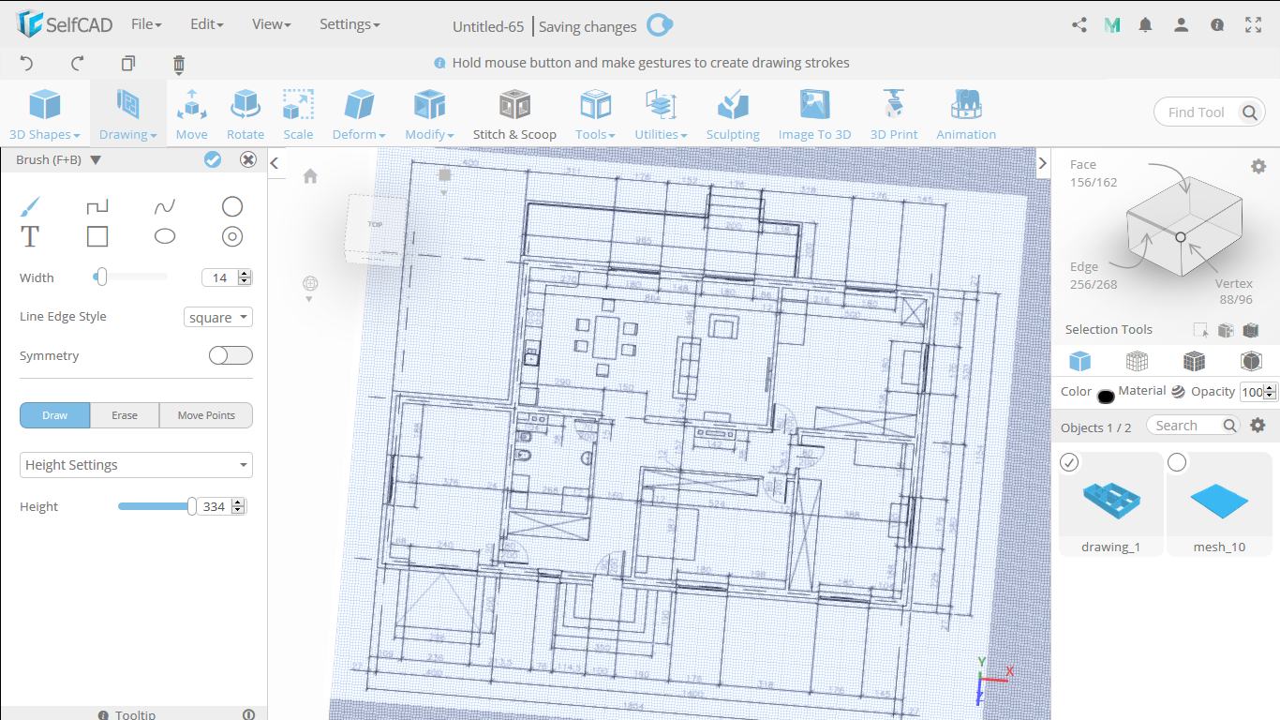Switch to Move Points mode
This screenshot has height=720, width=1280.
click(x=206, y=415)
